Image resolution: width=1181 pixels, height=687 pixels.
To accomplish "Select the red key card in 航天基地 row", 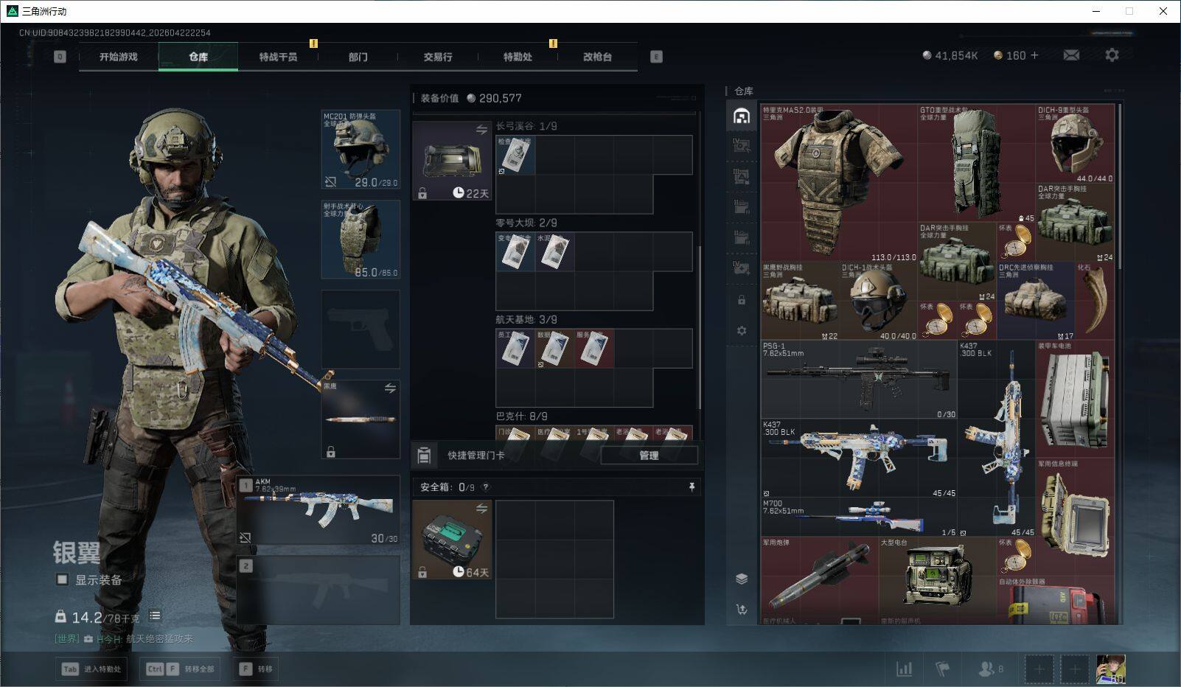I will click(594, 348).
